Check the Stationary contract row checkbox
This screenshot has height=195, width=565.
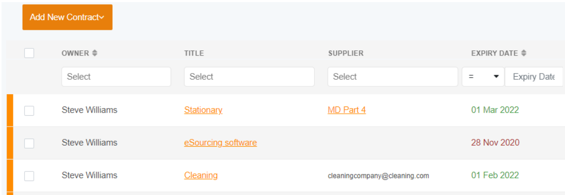coord(29,111)
